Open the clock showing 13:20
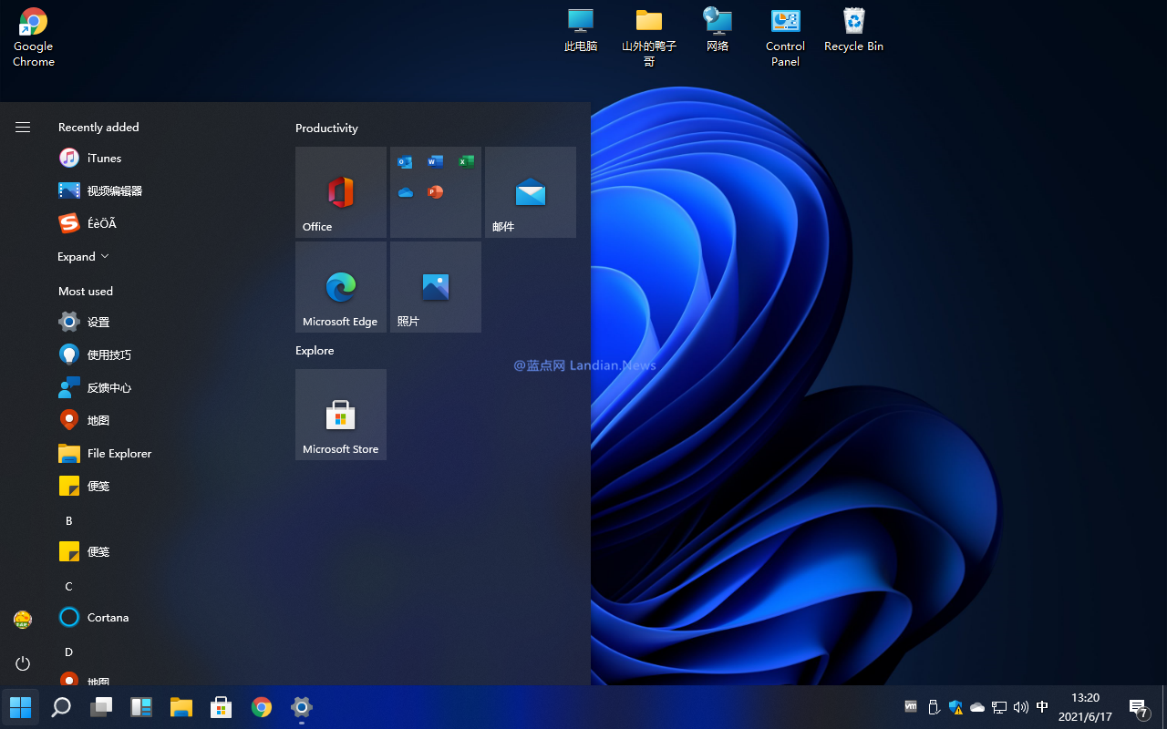This screenshot has width=1167, height=729. (1085, 707)
